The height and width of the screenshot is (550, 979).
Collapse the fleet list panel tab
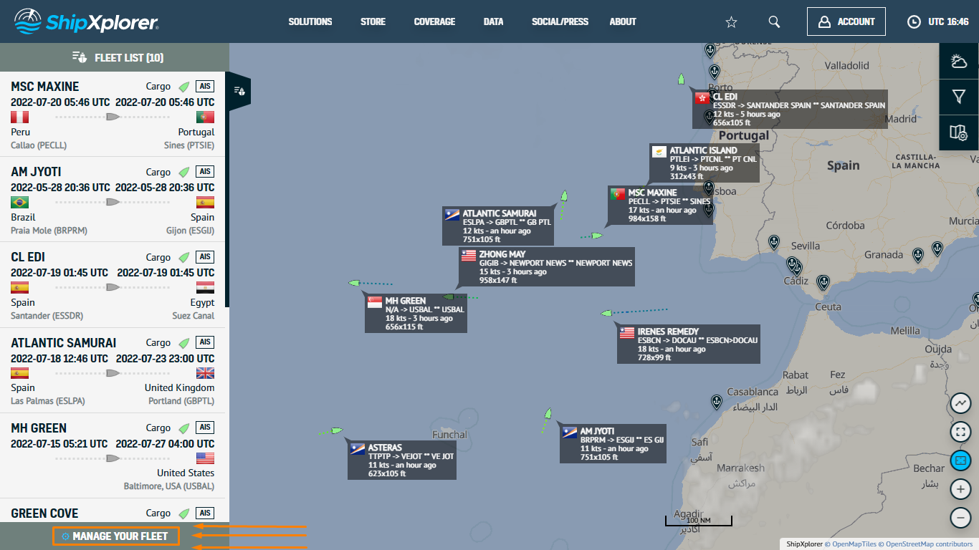(x=239, y=91)
